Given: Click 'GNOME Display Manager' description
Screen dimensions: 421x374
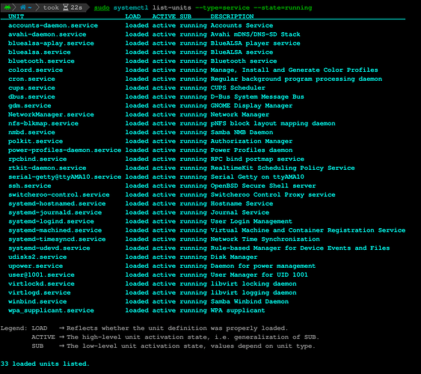Looking at the screenshot, I should pyautogui.click(x=251, y=105).
